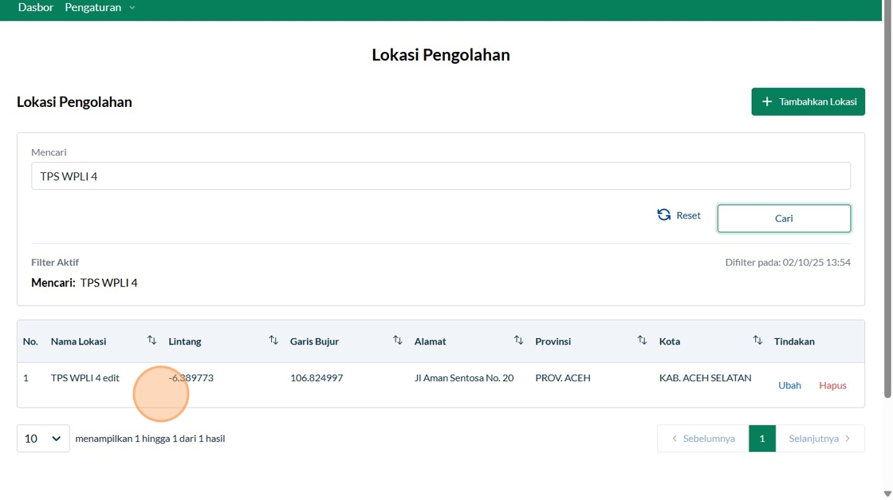Click Ubah for TPS WPLI 4 edit
Image resolution: width=893 pixels, height=500 pixels.
789,385
